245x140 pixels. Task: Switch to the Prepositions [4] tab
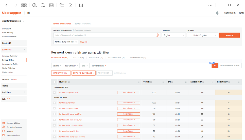pyautogui.click(x=116, y=58)
